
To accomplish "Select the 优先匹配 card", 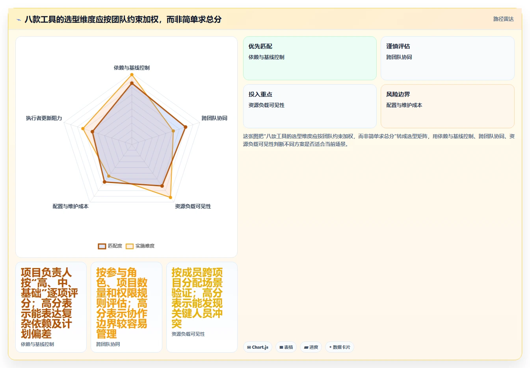I will pyautogui.click(x=310, y=58).
